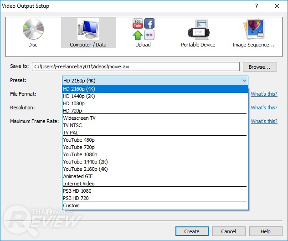This screenshot has width=288, height=241.
Task: Choose PS3 HD 1080 preset
Action: (x=155, y=191)
